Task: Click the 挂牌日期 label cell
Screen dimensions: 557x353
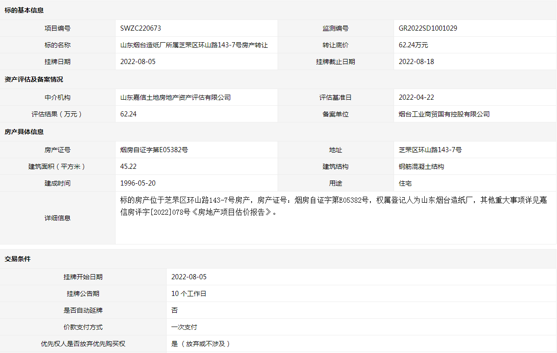Action: 58,62
